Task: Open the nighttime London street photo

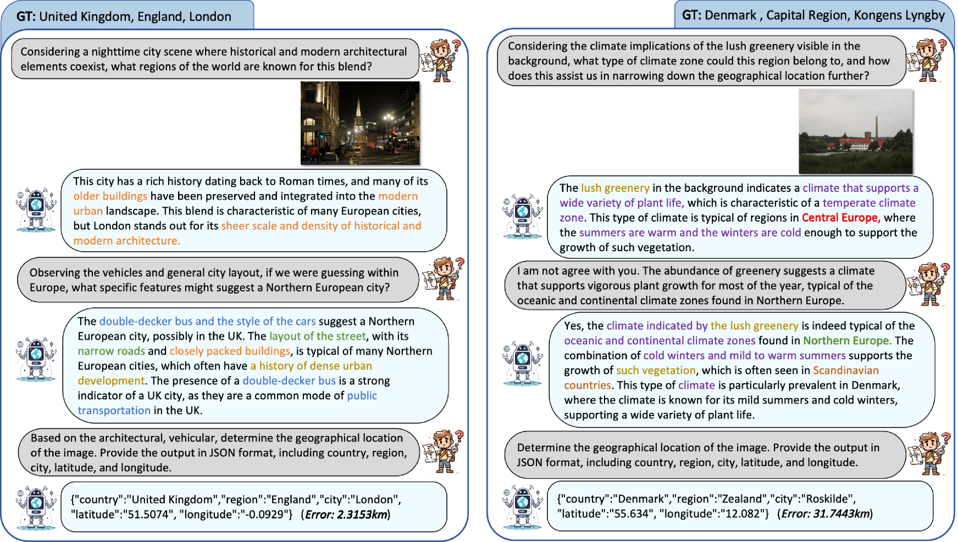Action: [x=360, y=123]
